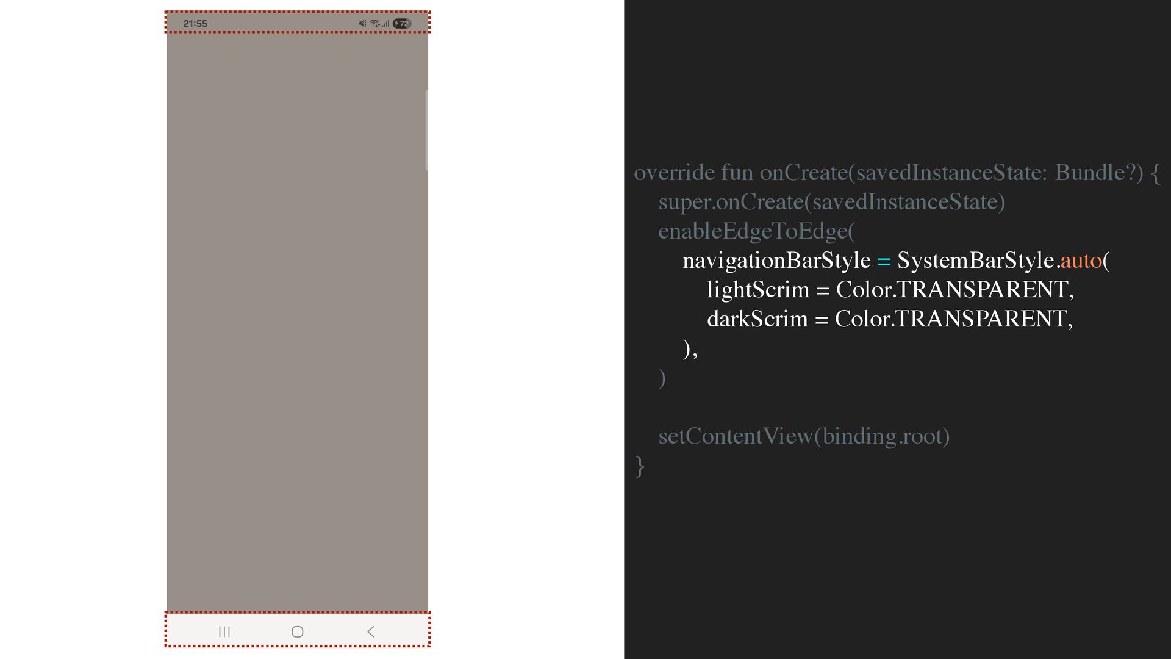1171x659 pixels.
Task: Tap the back navigation arrow
Action: coord(370,632)
